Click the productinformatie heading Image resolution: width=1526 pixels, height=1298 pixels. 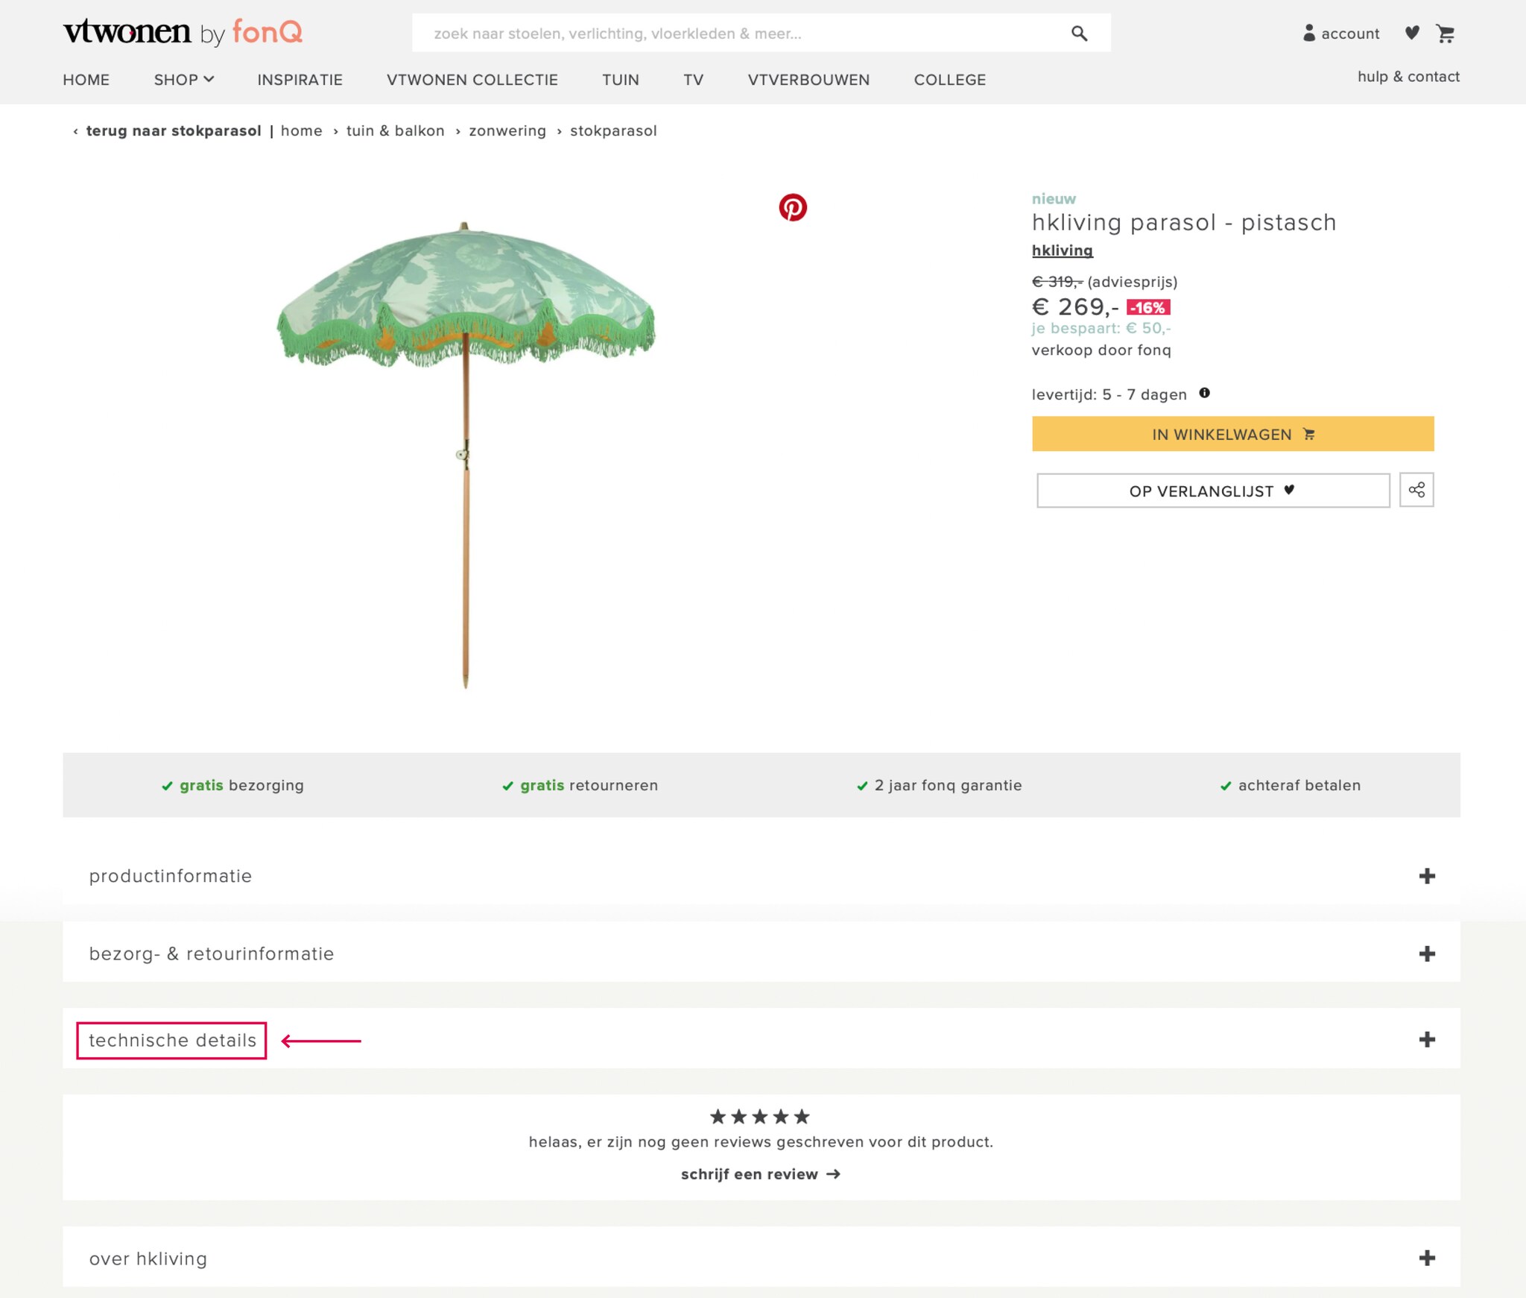(171, 876)
